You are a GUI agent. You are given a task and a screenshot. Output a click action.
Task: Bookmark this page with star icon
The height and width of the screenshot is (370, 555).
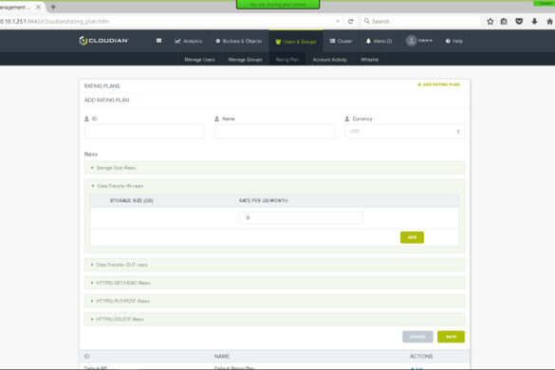coord(490,22)
